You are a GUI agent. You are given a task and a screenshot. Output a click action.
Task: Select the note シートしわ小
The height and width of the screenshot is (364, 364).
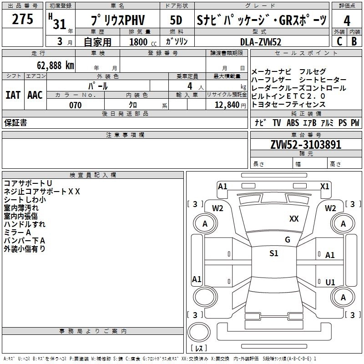tap(25, 200)
